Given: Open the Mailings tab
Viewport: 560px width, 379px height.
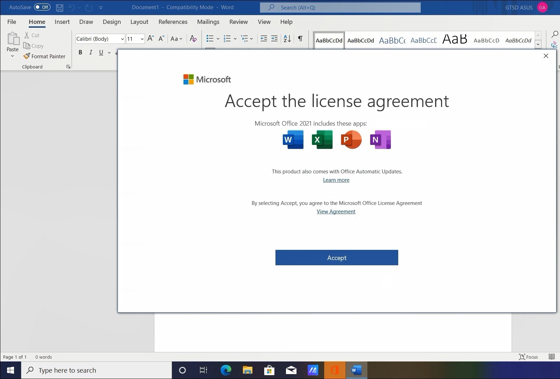Looking at the screenshot, I should [208, 22].
